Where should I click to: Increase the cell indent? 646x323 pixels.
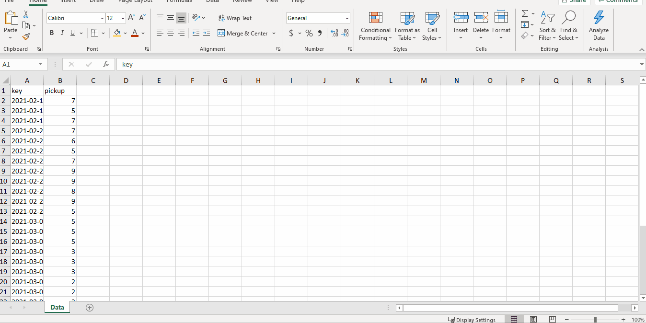207,33
